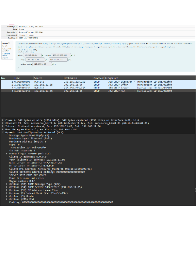Expand Option (3) Router

pos(7,196)
